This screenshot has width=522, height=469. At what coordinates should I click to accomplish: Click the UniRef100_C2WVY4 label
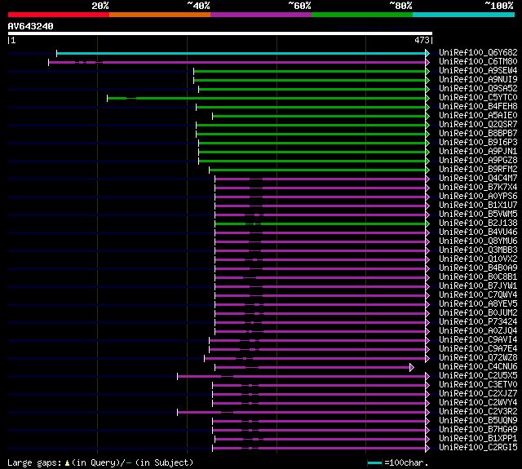pyautogui.click(x=478, y=403)
